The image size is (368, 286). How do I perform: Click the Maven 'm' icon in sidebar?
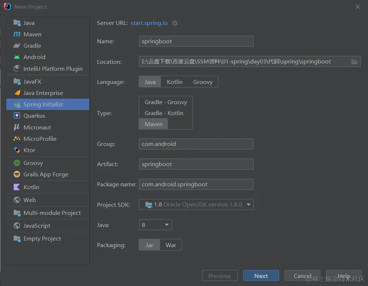point(17,34)
